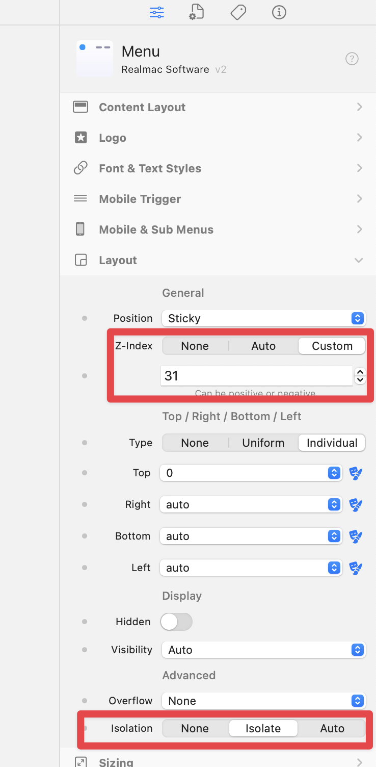Open the properties sliders tab icon
The height and width of the screenshot is (767, 376).
pos(157,12)
